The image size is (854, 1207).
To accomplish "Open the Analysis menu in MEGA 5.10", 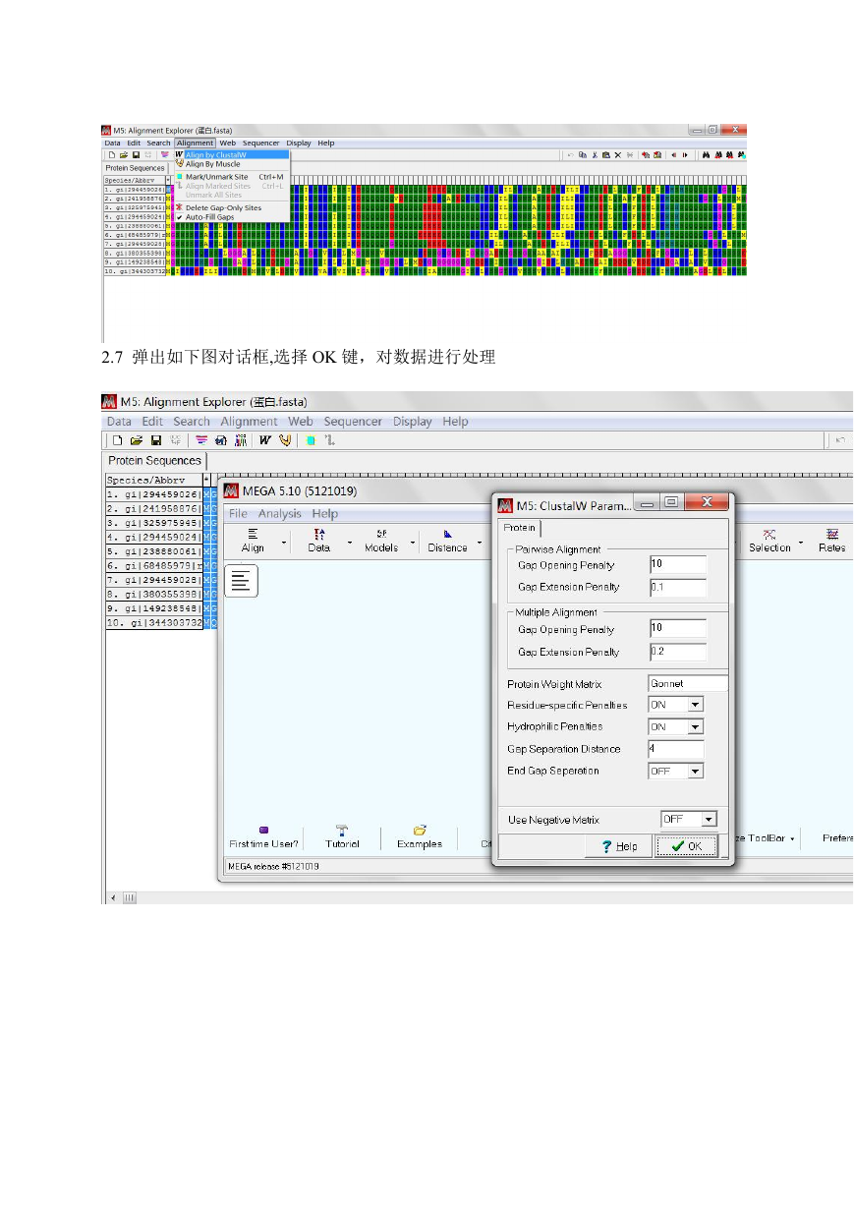I will click(280, 513).
